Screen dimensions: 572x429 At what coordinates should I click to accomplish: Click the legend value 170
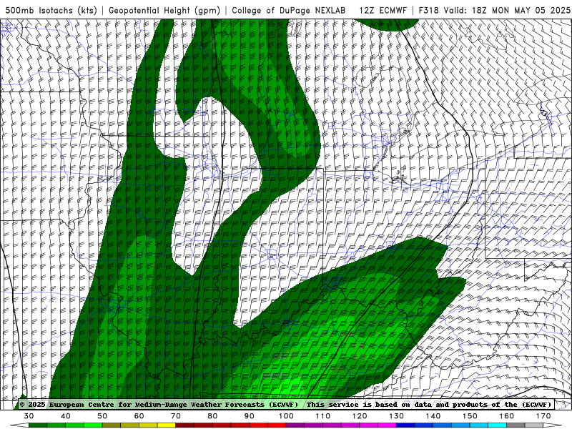(543, 416)
